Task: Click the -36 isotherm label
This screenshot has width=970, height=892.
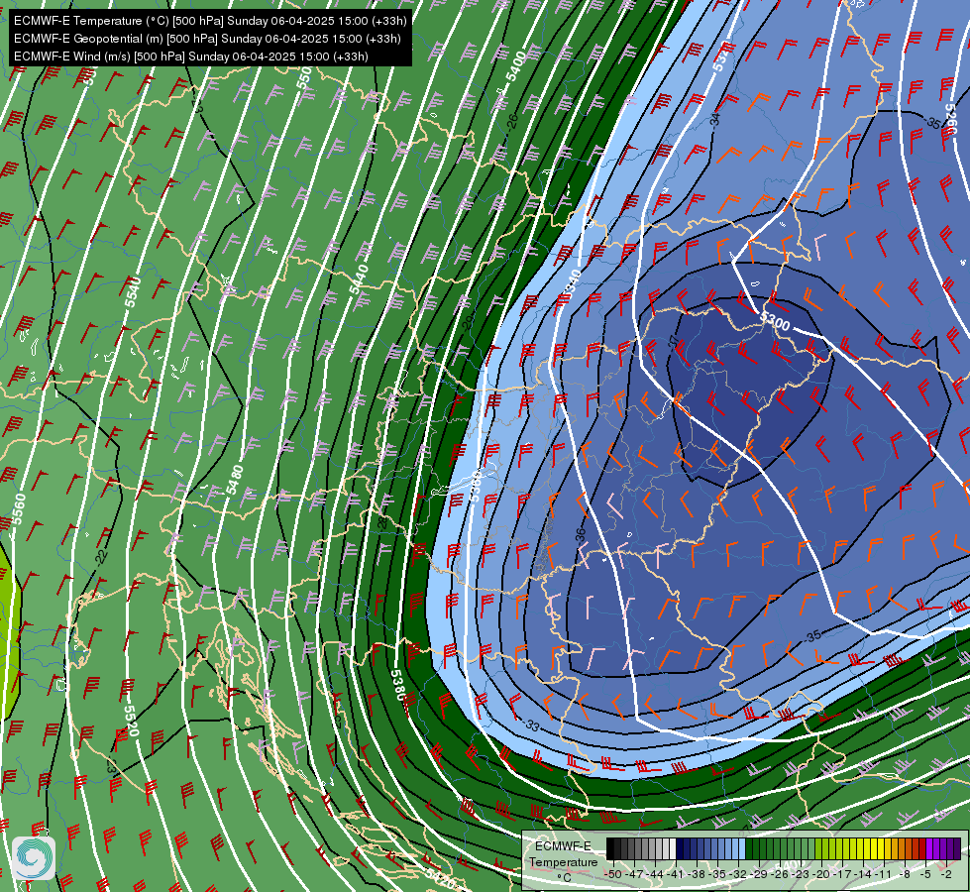Action: point(580,535)
